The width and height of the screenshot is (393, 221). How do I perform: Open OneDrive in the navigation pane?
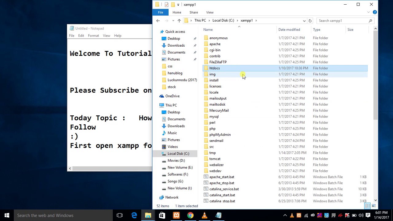tap(172, 96)
